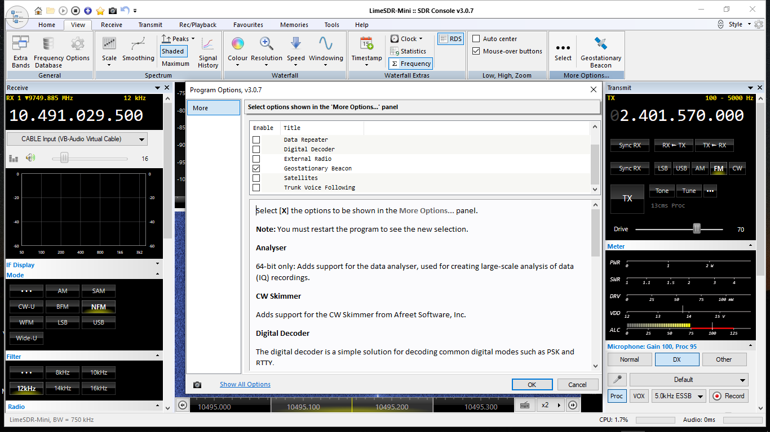
Task: Open the Frequency Database
Action: tap(48, 52)
